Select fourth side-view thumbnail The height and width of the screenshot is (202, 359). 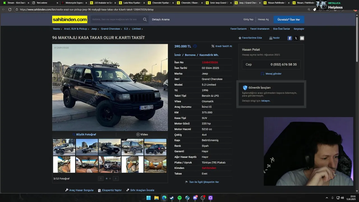[x=132, y=147]
